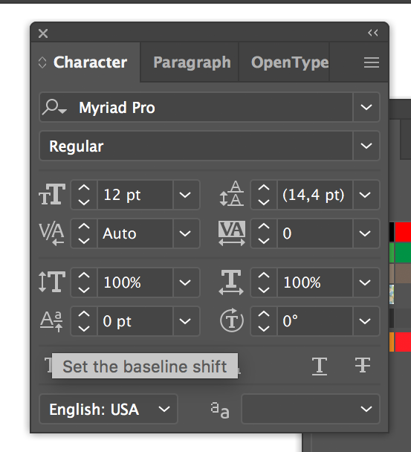The height and width of the screenshot is (452, 411).
Task: Click the font size icon
Action: tap(52, 195)
